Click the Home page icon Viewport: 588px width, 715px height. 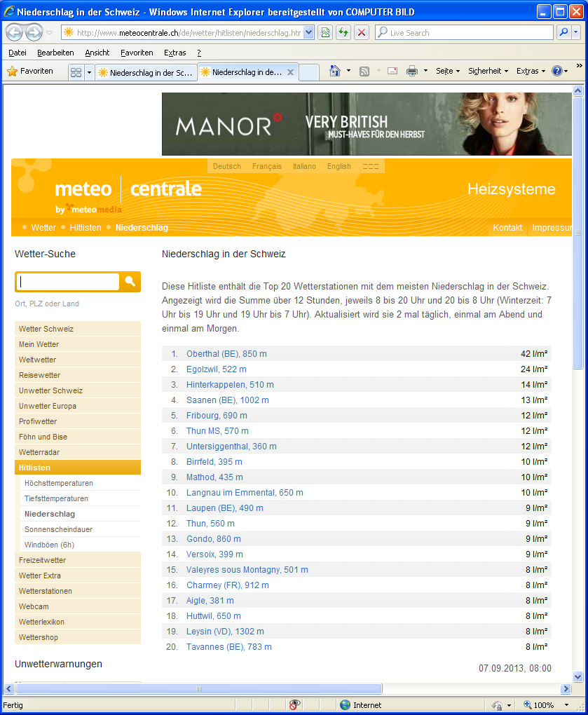pyautogui.click(x=335, y=71)
